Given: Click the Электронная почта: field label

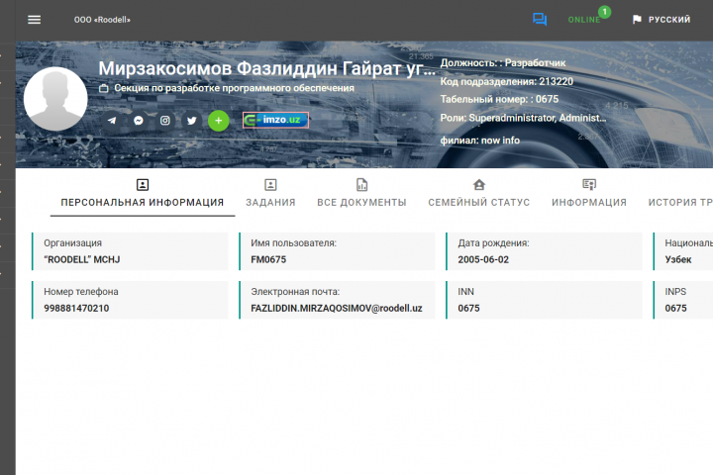Looking at the screenshot, I should pos(295,292).
